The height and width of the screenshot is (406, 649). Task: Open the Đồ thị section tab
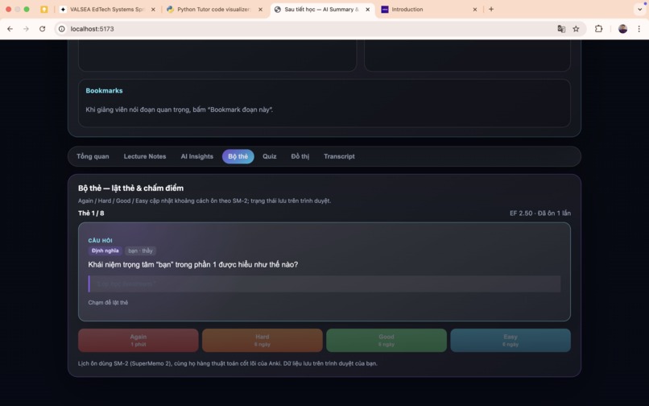[300, 156]
